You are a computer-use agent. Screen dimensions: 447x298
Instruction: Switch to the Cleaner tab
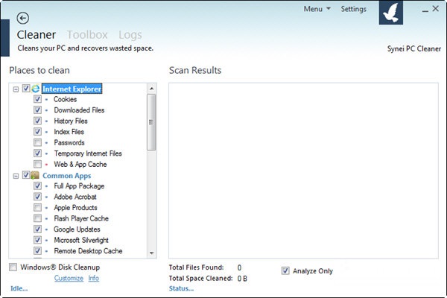click(x=37, y=35)
